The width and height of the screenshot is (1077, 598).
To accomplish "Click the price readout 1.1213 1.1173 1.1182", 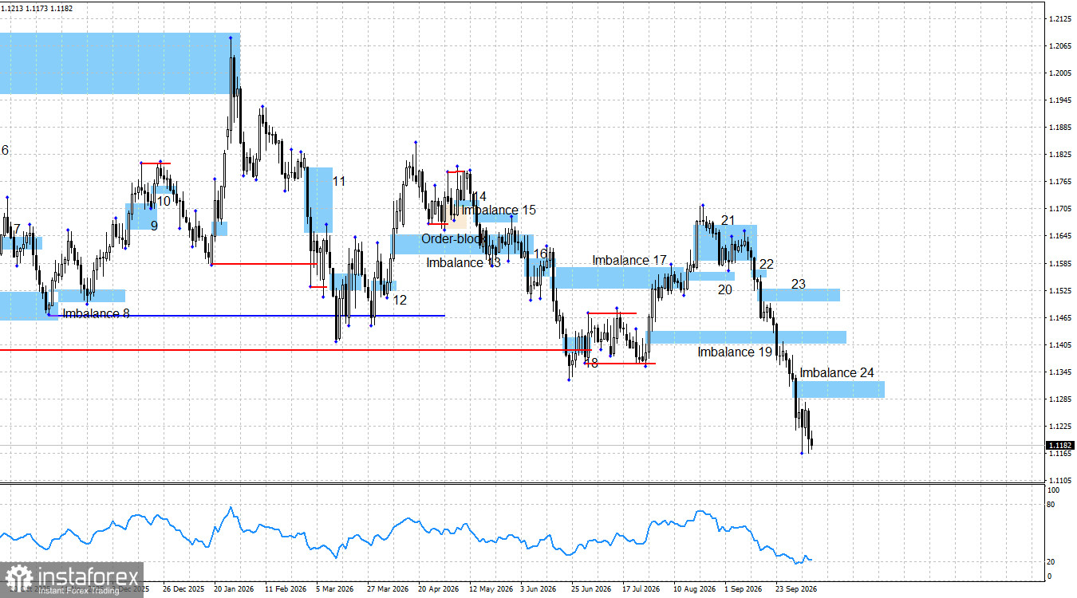I will coord(37,7).
